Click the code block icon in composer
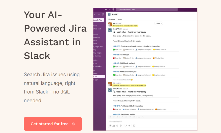The height and width of the screenshot is (133, 221). coord(142,117)
